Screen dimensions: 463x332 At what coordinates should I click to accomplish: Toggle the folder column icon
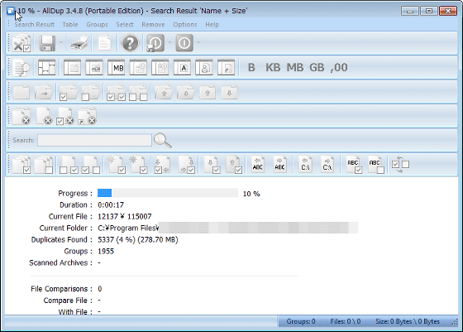click(72, 68)
